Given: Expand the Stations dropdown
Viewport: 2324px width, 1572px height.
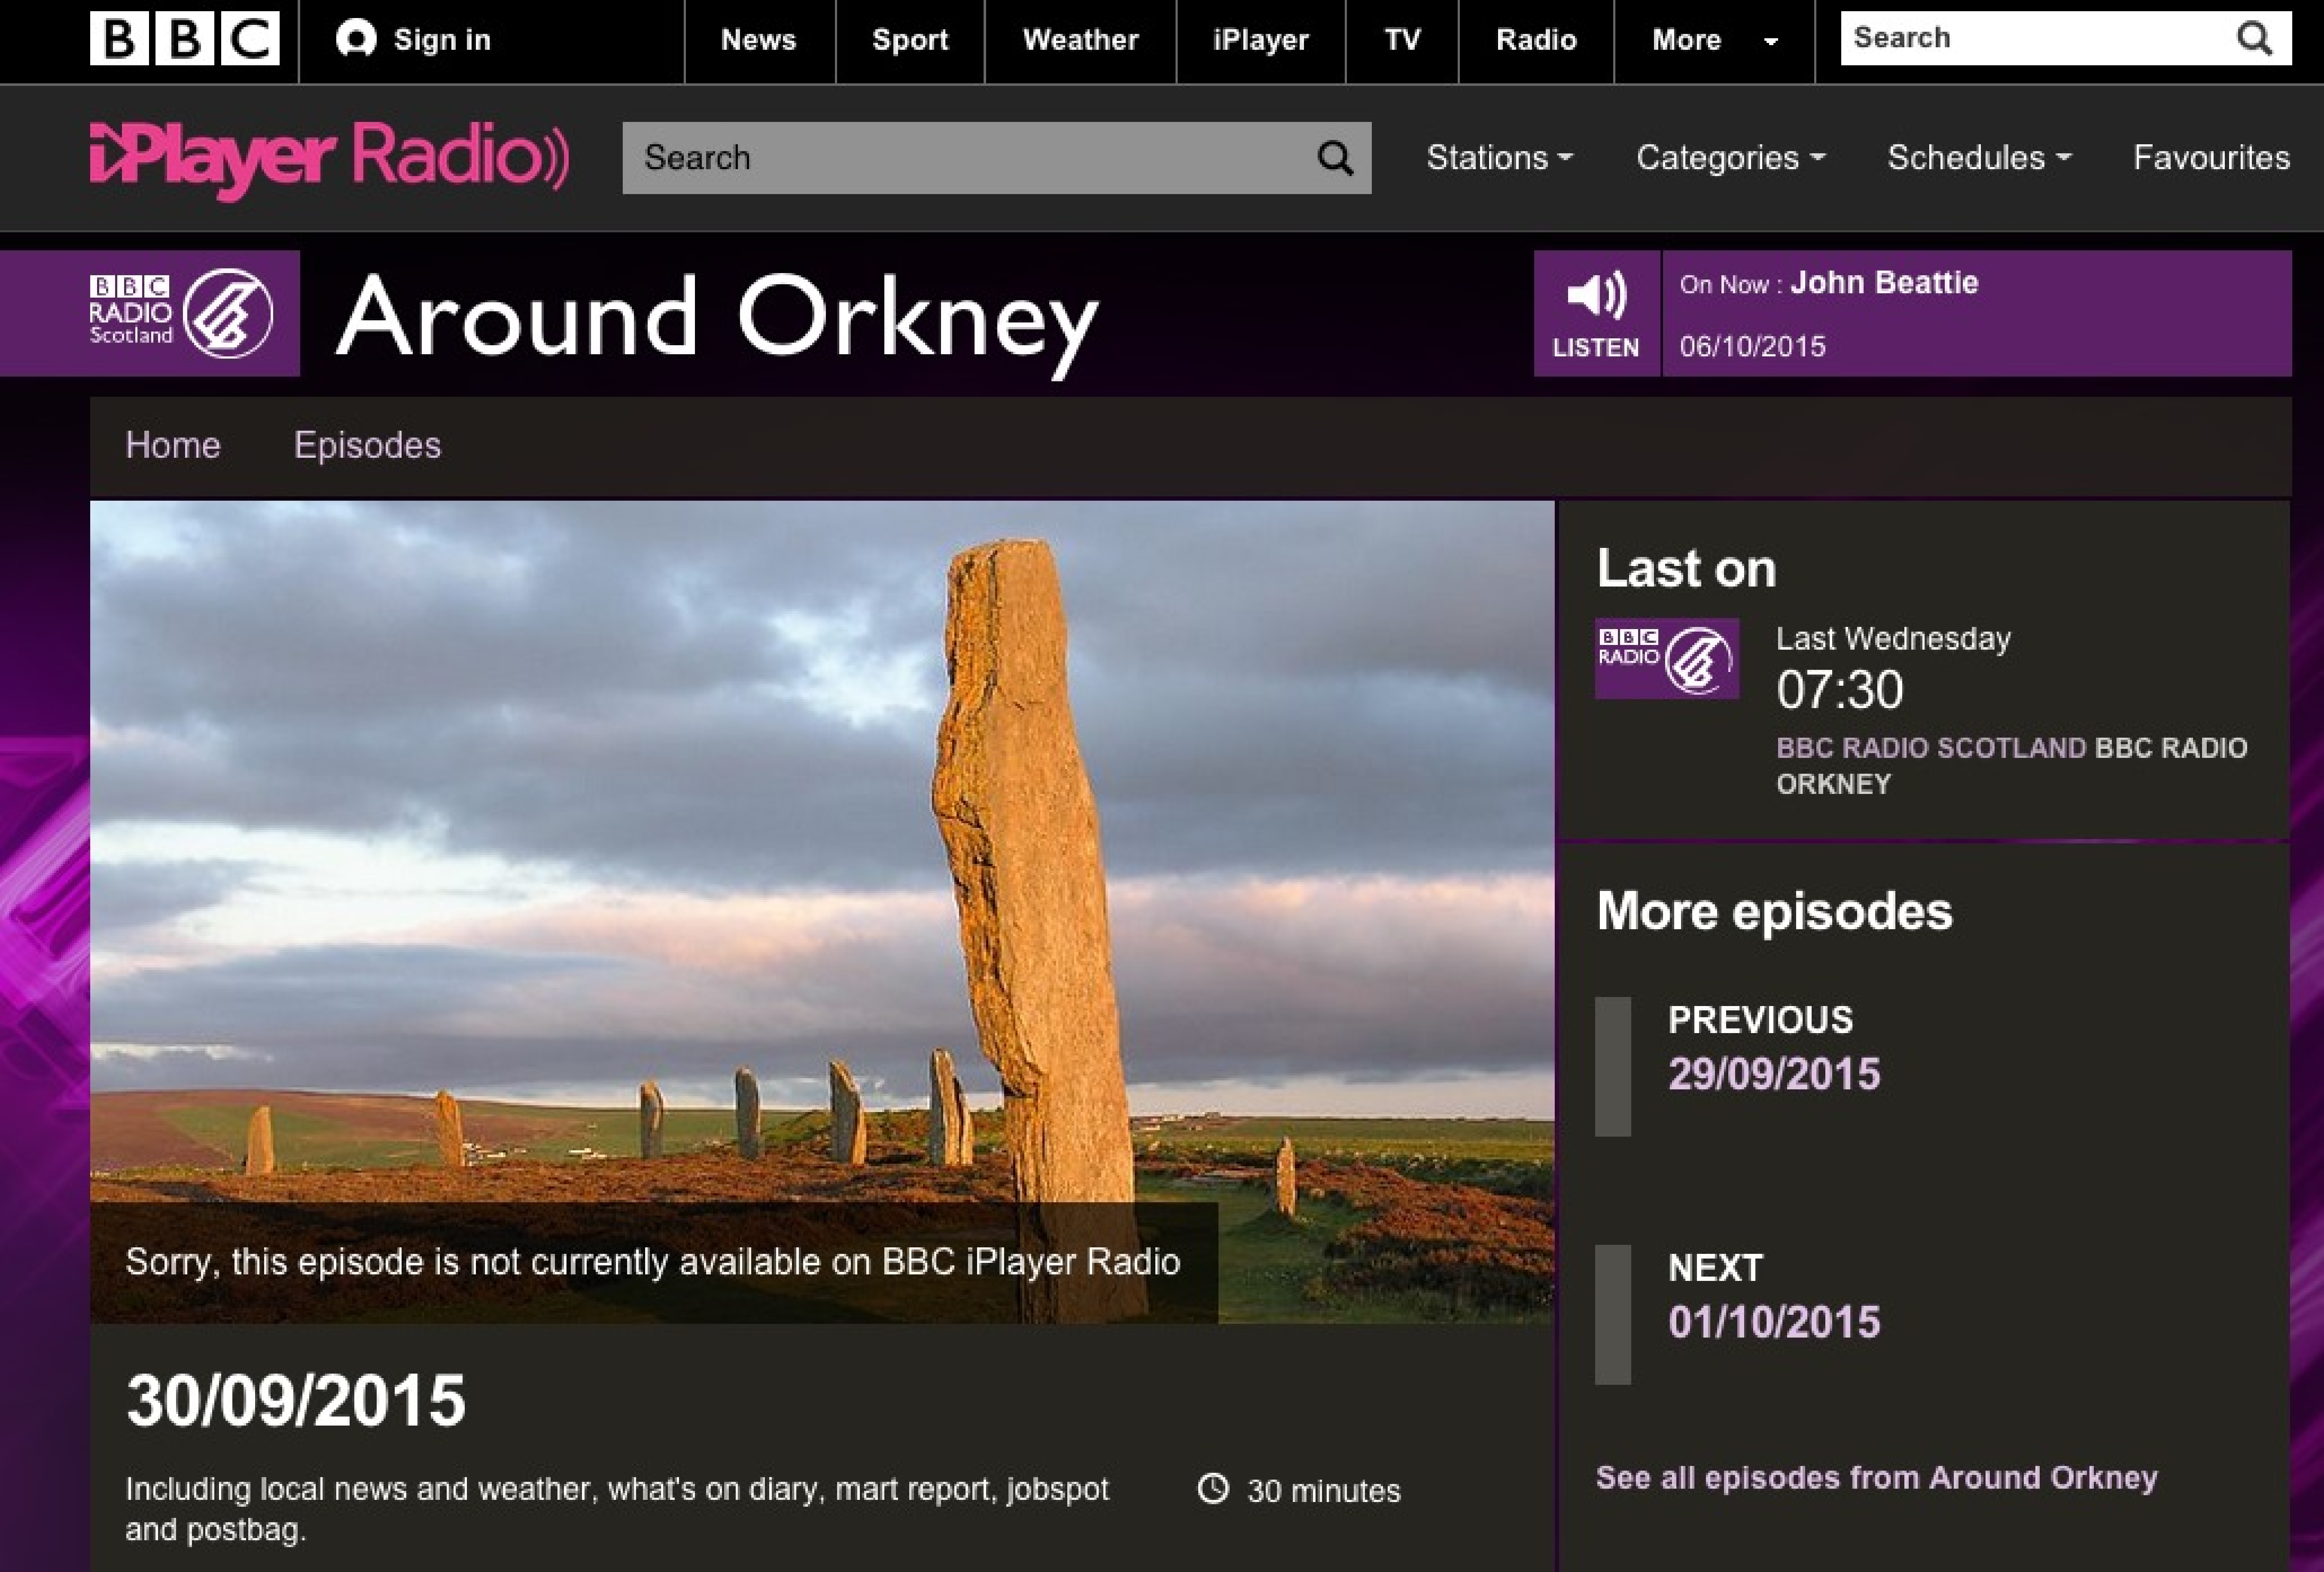Looking at the screenshot, I should (x=1500, y=158).
